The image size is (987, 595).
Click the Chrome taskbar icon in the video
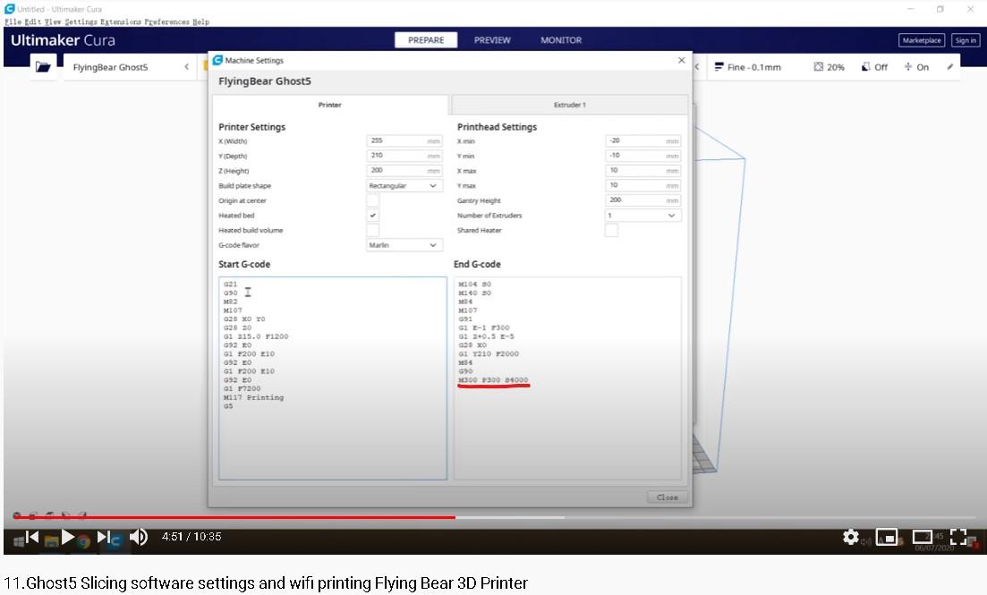click(x=84, y=542)
